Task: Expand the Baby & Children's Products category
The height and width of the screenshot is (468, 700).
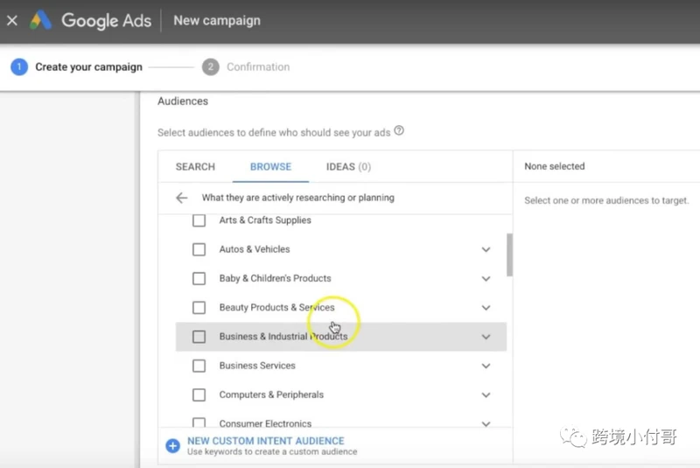Action: [486, 279]
